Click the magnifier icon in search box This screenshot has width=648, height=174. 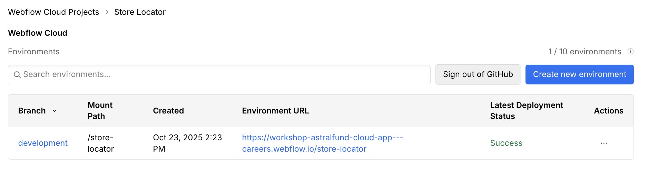[17, 75]
